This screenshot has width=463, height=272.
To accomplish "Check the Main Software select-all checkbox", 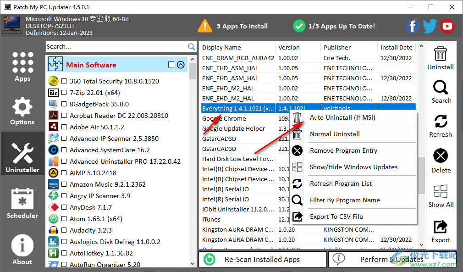I will pyautogui.click(x=172, y=65).
